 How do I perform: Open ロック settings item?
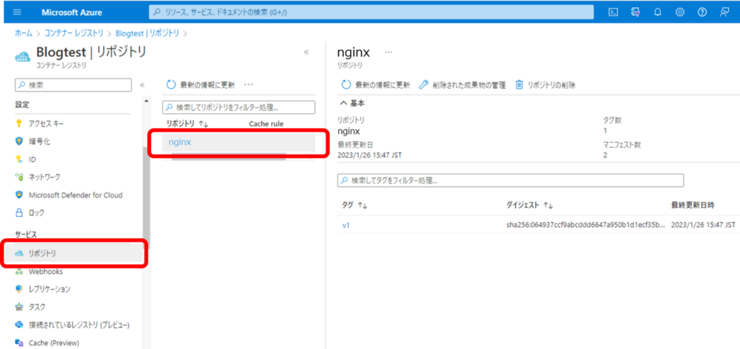36,213
